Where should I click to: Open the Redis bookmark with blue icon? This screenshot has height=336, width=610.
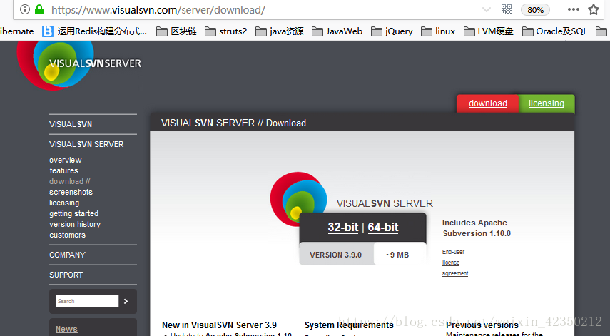pyautogui.click(x=95, y=31)
